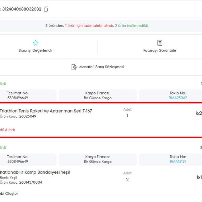Image resolution: width=202 pixels, height=202 pixels.
Task: Select product Triathlon Tenis Raketi Ve Antrenman Seti T-167
Action: [x=46, y=111]
